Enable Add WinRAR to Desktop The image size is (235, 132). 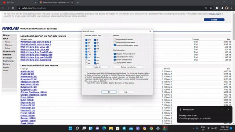pos(115,39)
